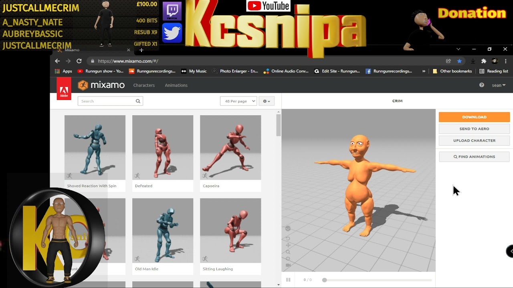Image resolution: width=513 pixels, height=288 pixels.
Task: Click the zoom magnifier icon in viewer
Action: (288, 252)
